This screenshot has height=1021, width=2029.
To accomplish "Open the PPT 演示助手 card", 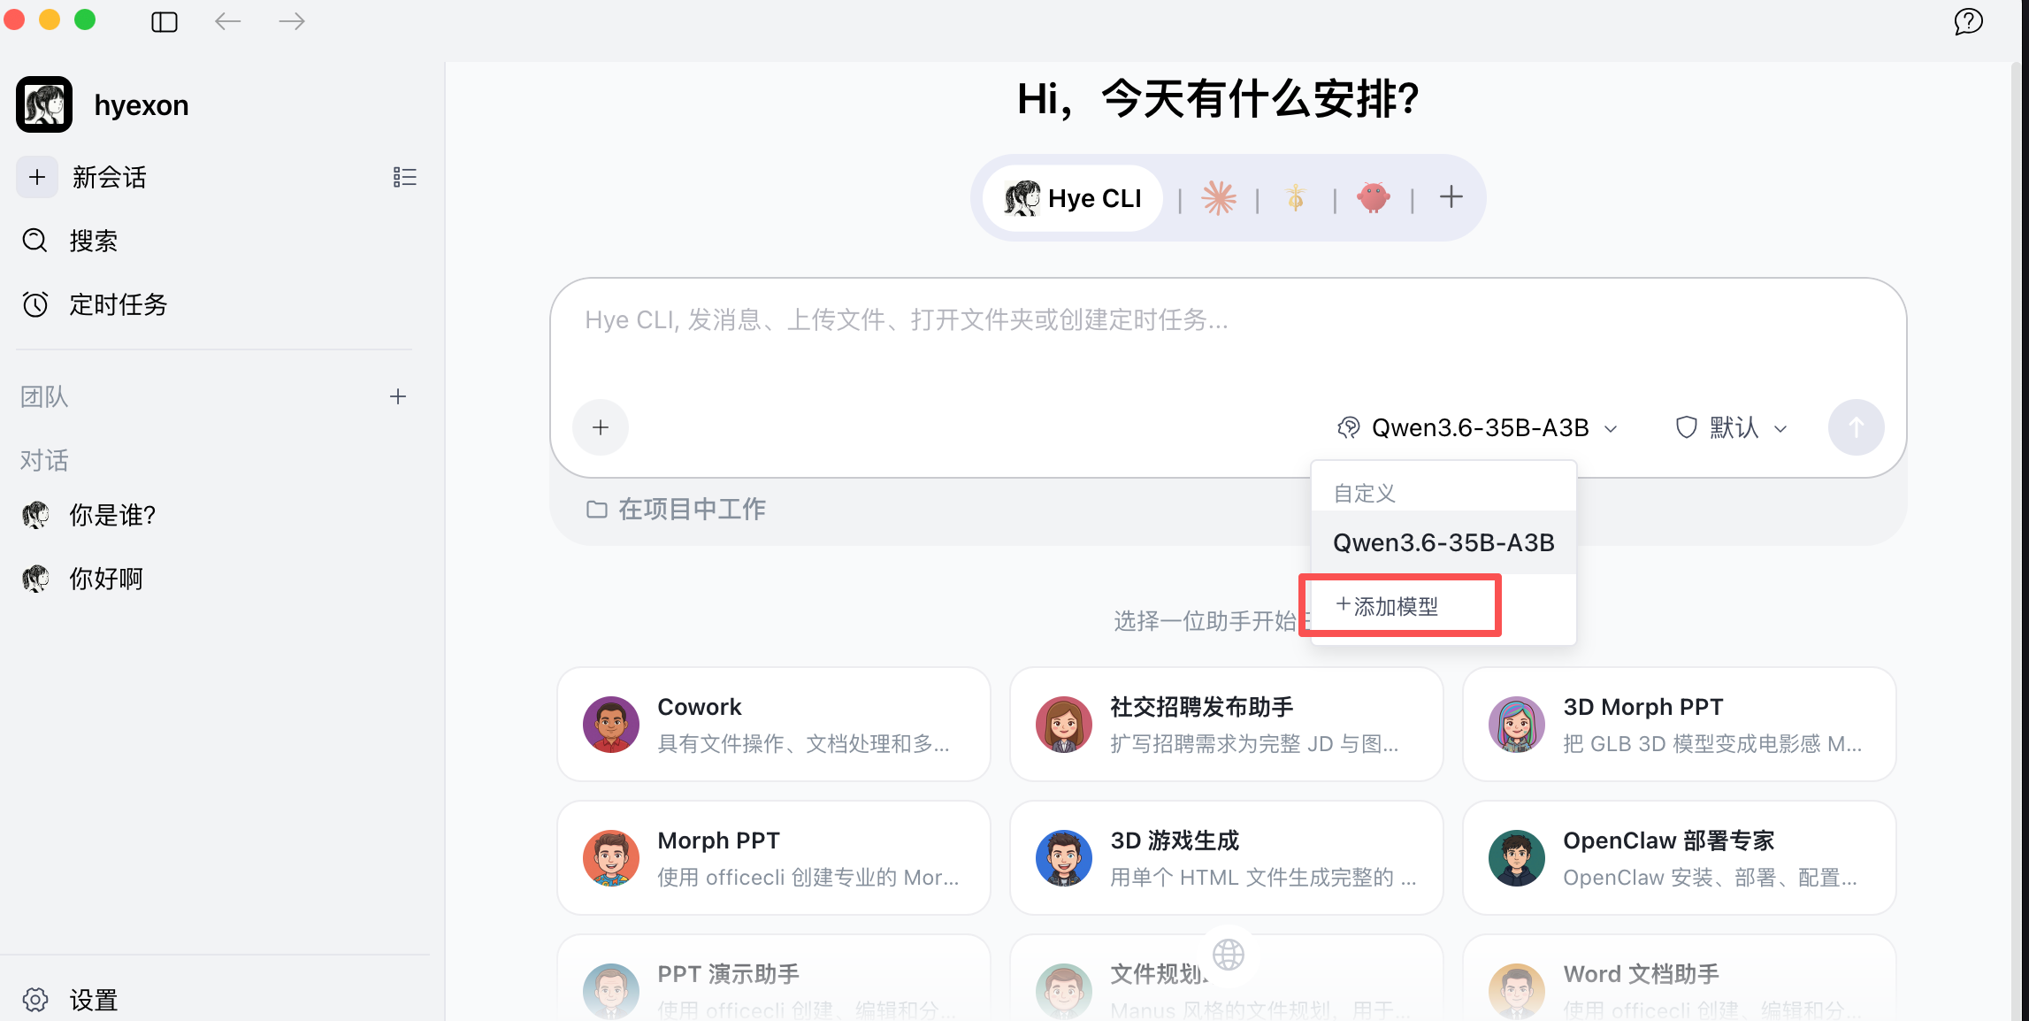I will [774, 979].
